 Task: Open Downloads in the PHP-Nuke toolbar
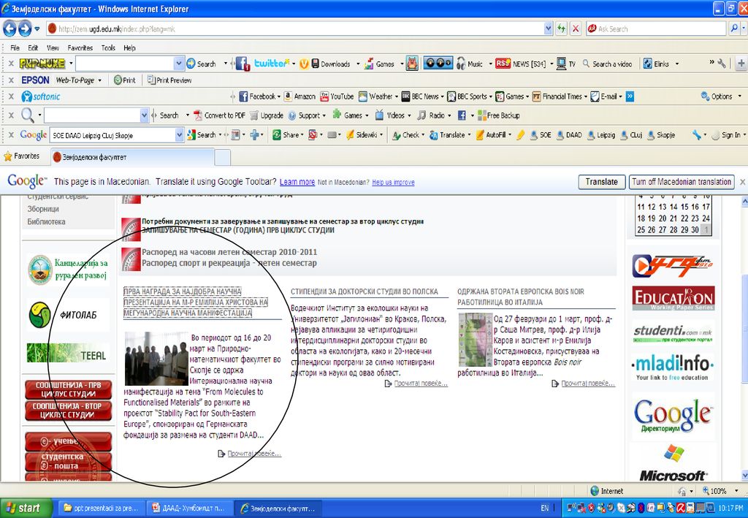click(332, 64)
